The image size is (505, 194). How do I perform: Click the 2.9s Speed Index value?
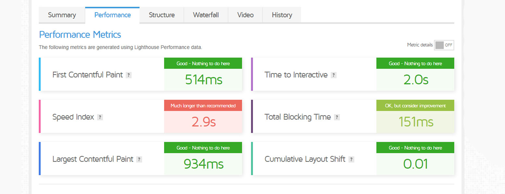pos(203,122)
